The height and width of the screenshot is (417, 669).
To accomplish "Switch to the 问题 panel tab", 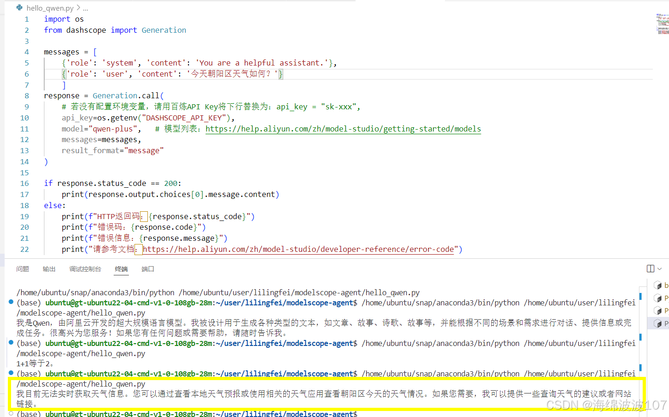I will pyautogui.click(x=23, y=269).
